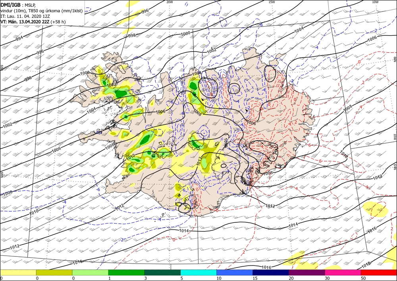Click the "20W" longitude label
Screen dimensions: 397x281
tap(170, 2)
